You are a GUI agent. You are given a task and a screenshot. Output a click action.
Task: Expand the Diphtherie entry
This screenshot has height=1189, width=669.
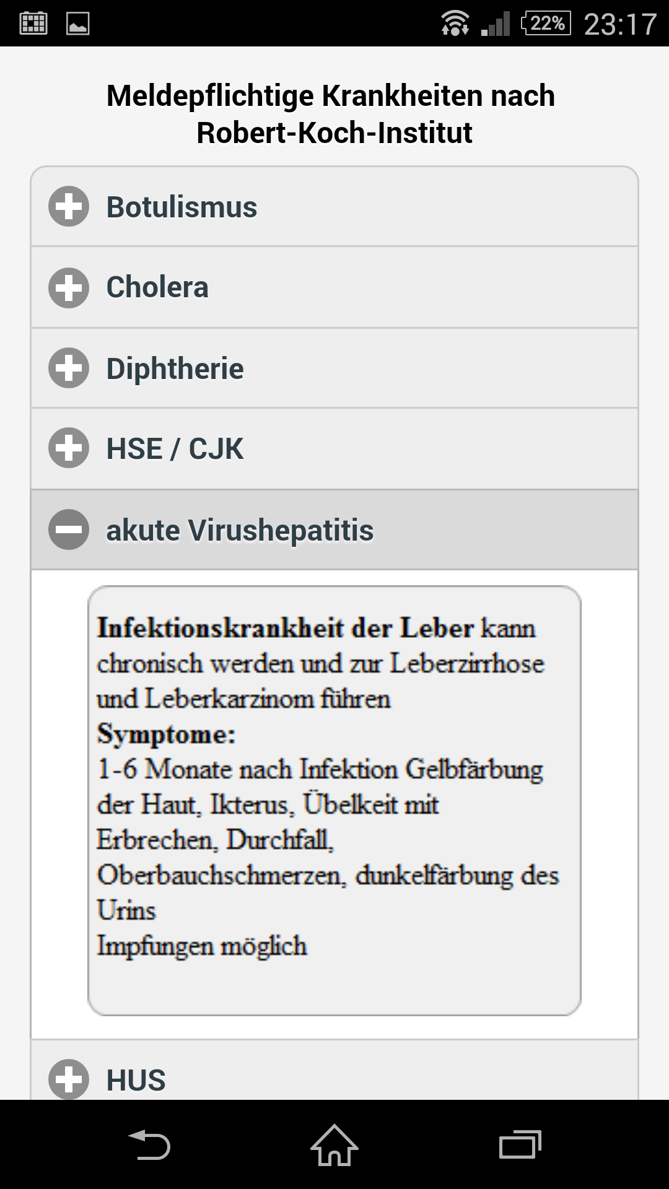[334, 368]
